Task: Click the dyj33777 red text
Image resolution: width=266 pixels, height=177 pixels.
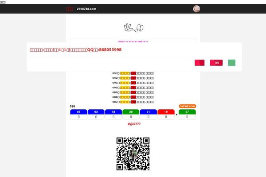Action: [134, 124]
